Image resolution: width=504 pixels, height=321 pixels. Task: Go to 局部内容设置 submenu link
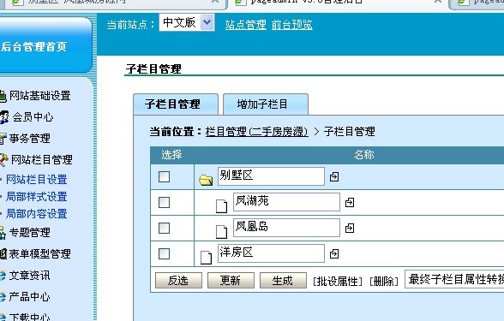[x=36, y=213]
